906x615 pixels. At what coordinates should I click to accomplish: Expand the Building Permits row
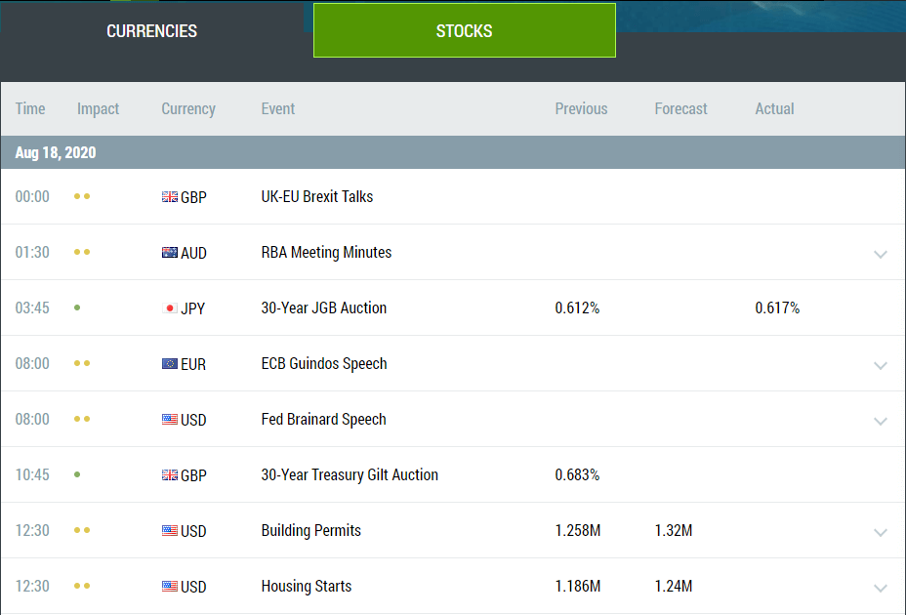(x=881, y=532)
